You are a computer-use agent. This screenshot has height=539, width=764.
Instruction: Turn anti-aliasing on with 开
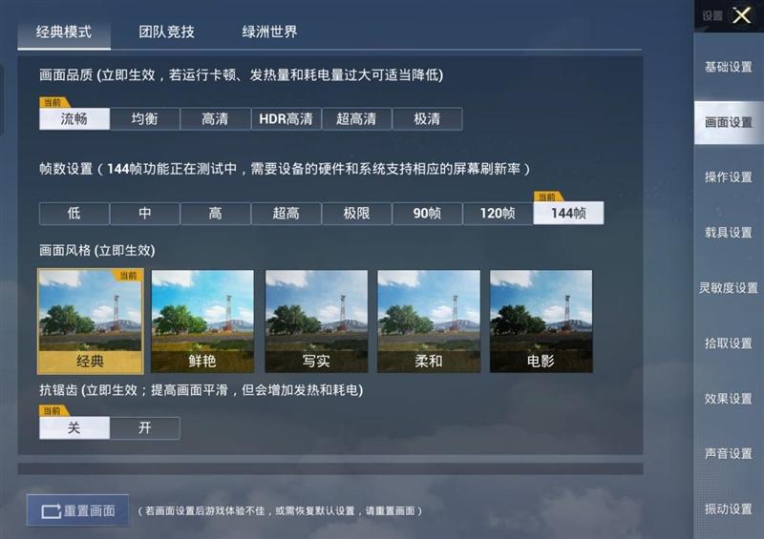[x=145, y=428]
